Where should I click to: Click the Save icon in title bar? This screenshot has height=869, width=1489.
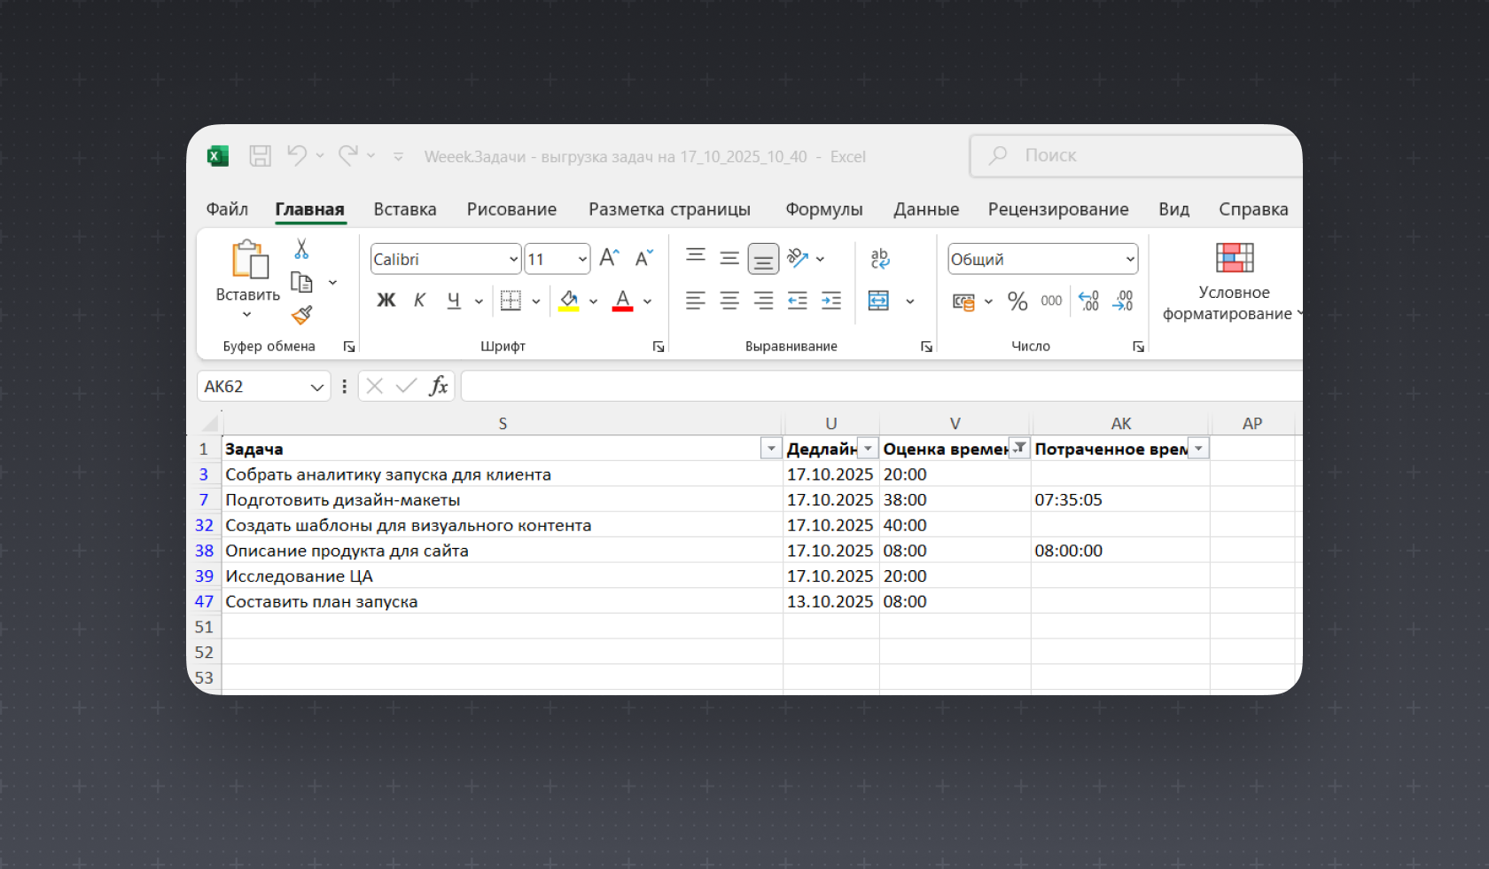pyautogui.click(x=260, y=156)
